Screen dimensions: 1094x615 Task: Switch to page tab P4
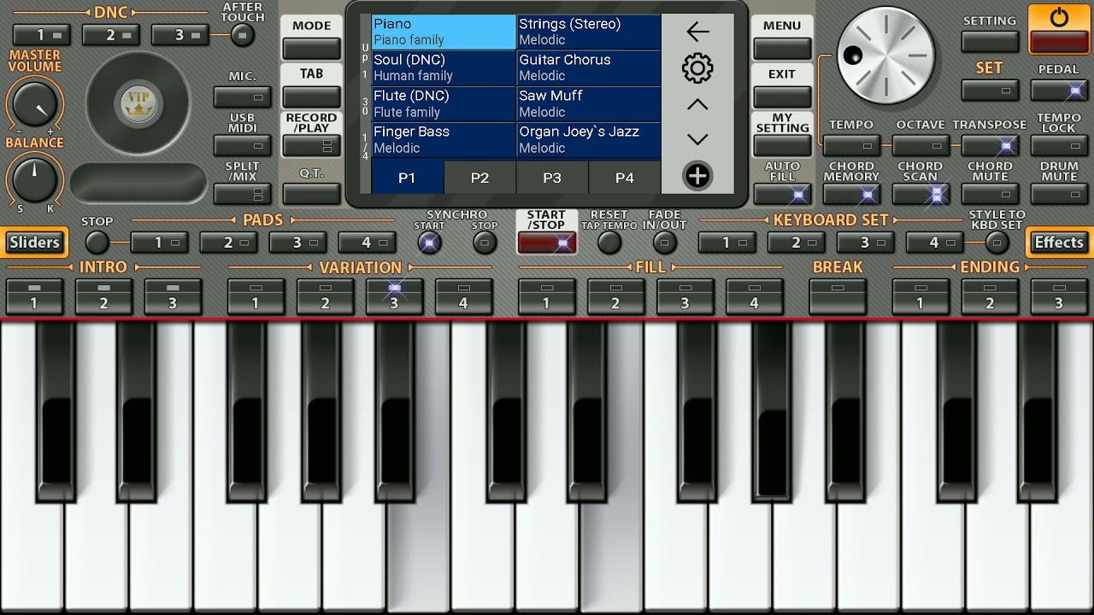point(625,178)
